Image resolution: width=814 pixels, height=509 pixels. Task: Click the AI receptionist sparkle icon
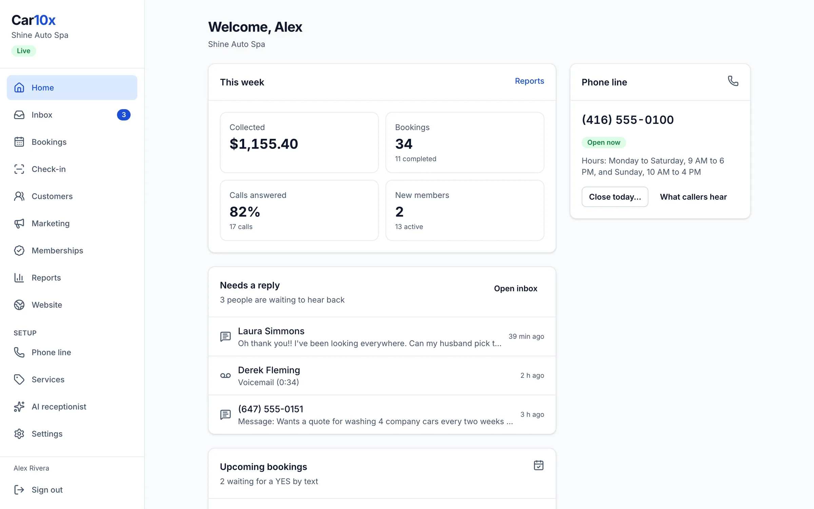[x=19, y=407]
